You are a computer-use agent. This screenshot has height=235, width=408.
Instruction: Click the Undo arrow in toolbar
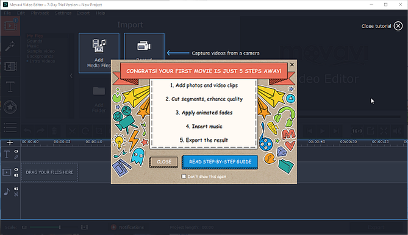tap(27, 131)
